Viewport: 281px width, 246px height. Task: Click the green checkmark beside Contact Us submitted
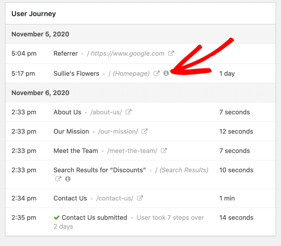tap(57, 218)
